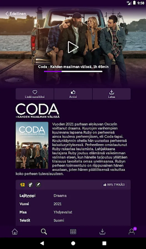Rate the movie with Arvioi thumbs-up
Viewport: 146px width, 249px height.
pyautogui.click(x=73, y=94)
